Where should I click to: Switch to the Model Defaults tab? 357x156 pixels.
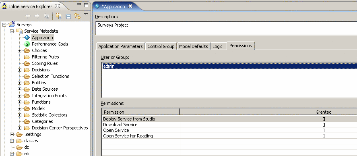point(193,46)
